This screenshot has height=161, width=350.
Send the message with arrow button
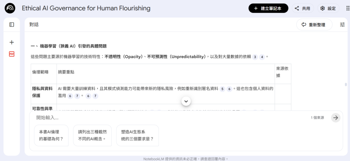click(336, 118)
